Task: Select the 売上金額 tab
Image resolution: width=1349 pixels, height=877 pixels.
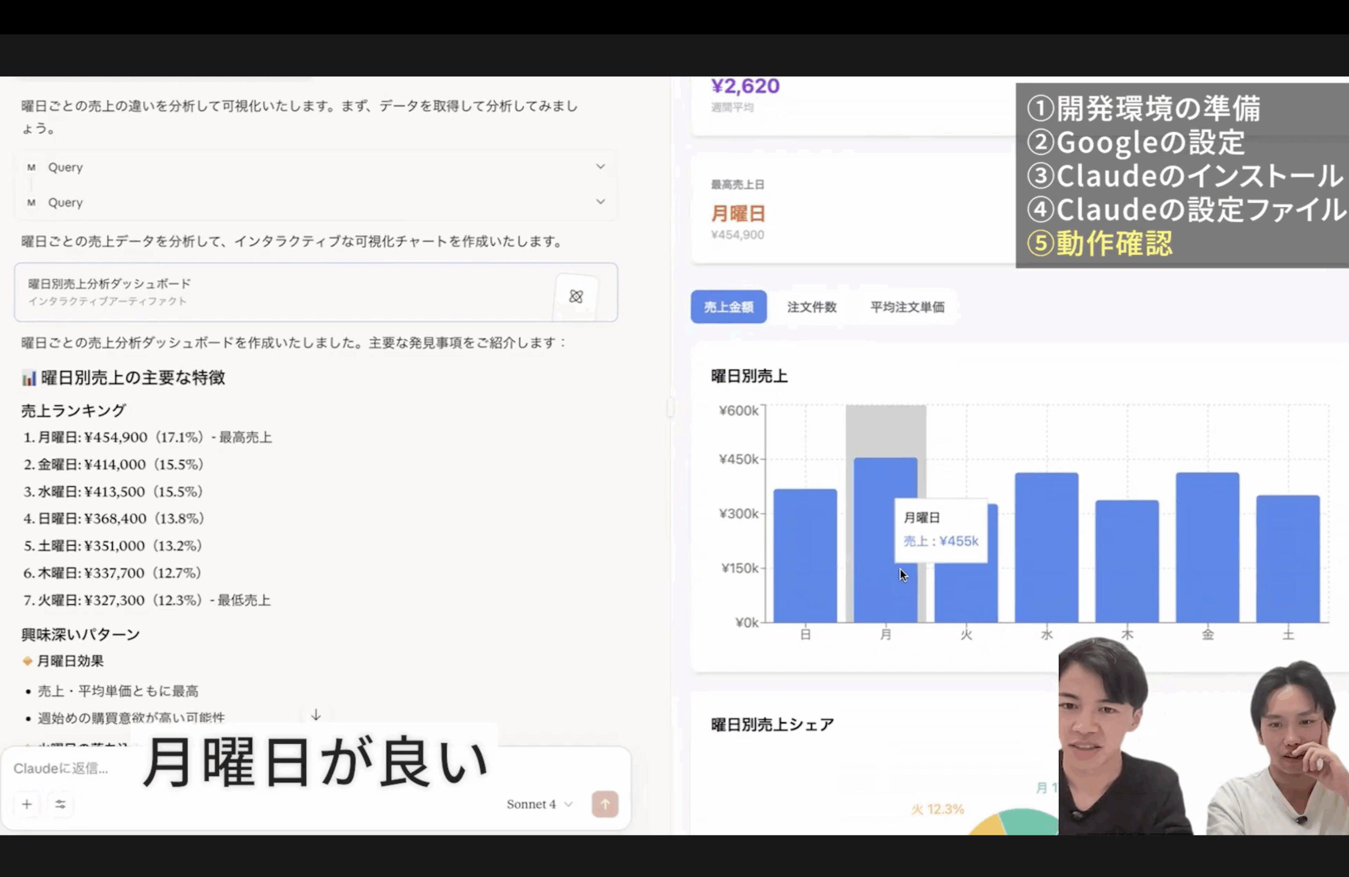Action: 728,307
